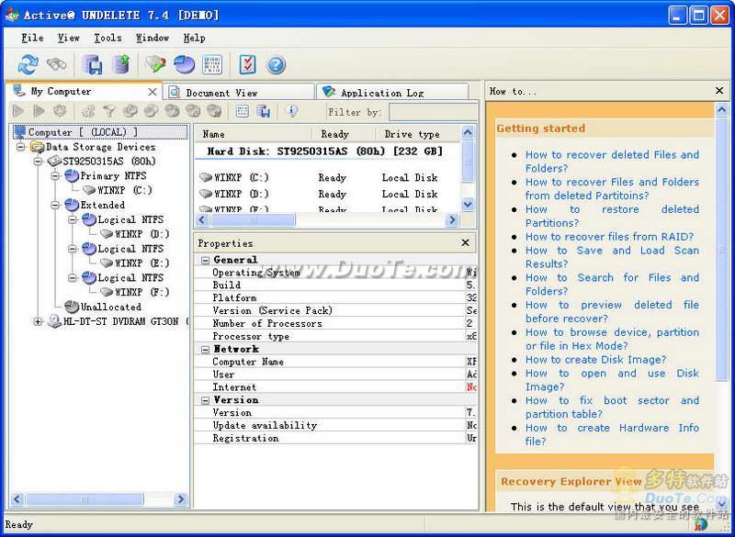Open the hex viewer icon in main toolbar
The width and height of the screenshot is (735, 537).
[212, 64]
